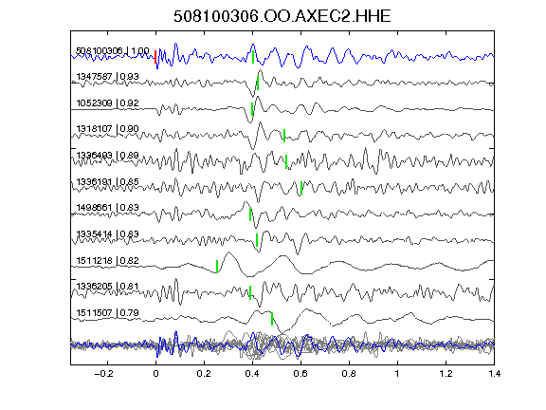Image resolution: width=546 pixels, height=410 pixels.
Task: Click the green marker on trace 1511218
Action: [x=217, y=267]
